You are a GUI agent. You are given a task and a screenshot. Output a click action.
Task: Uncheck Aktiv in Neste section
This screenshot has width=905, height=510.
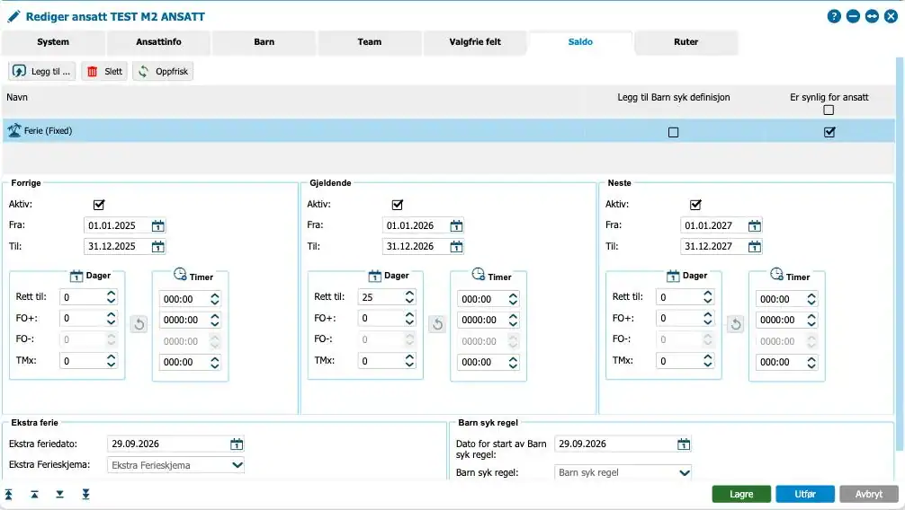point(695,205)
